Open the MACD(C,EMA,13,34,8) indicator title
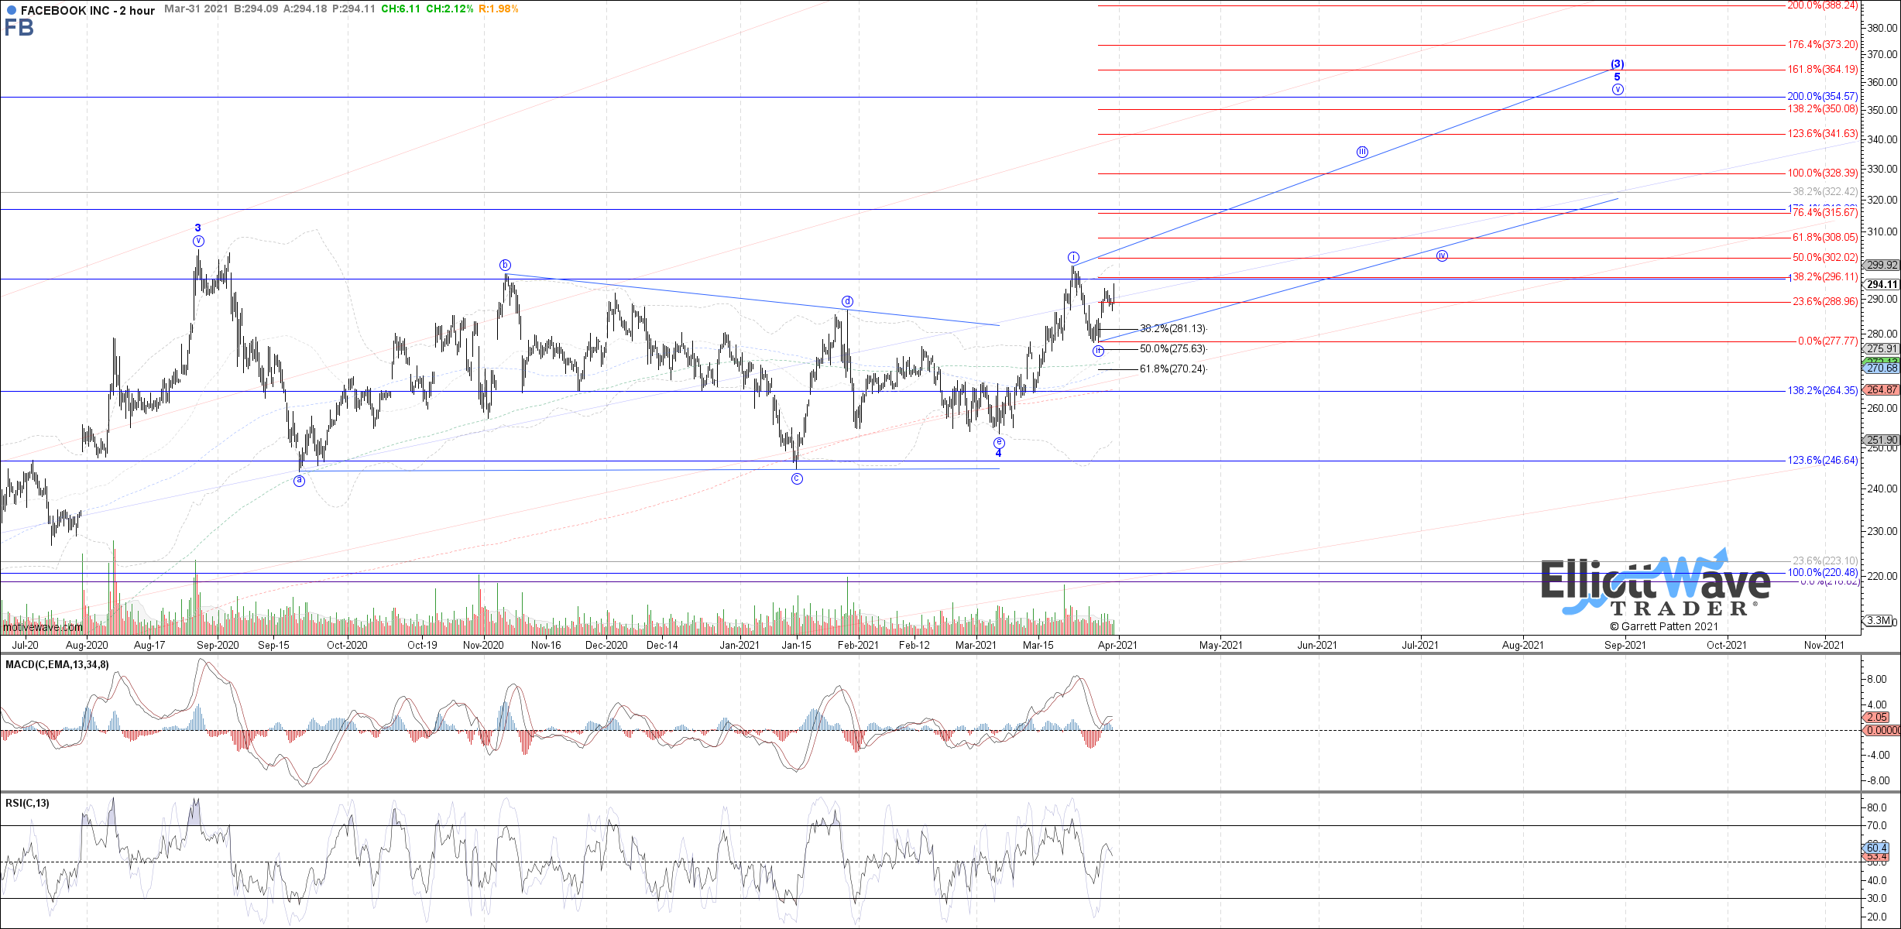The width and height of the screenshot is (1901, 929). [x=57, y=664]
